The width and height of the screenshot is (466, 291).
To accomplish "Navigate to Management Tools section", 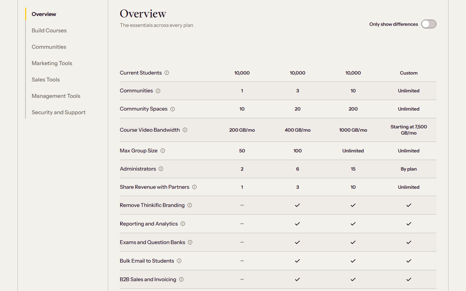I will 56,96.
